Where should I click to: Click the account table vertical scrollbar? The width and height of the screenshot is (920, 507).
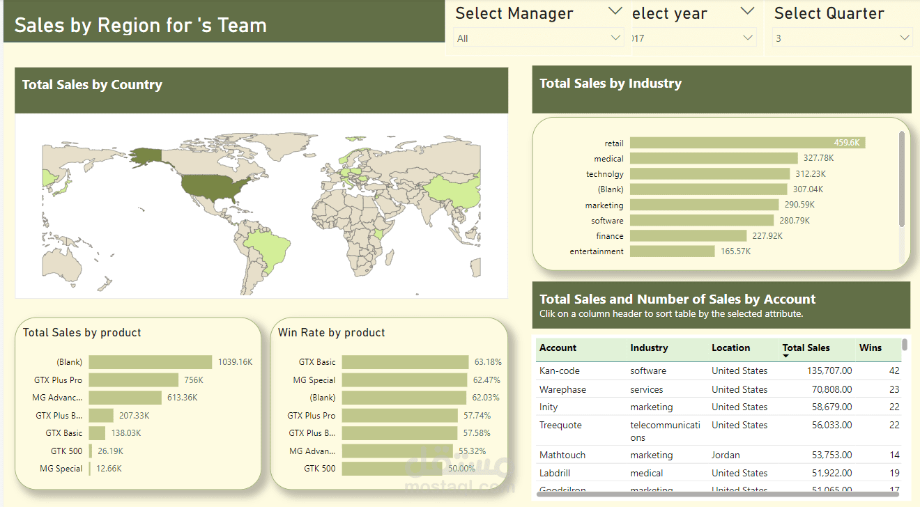905,344
